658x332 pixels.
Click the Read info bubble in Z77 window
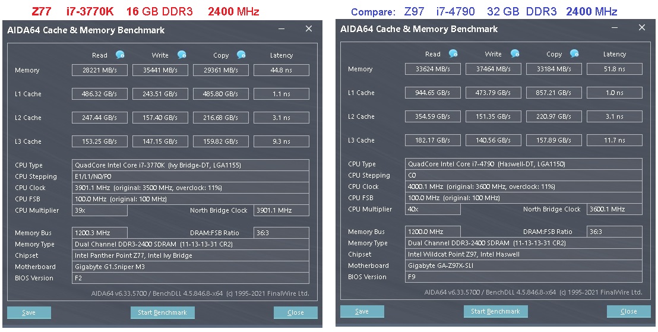pyautogui.click(x=121, y=55)
